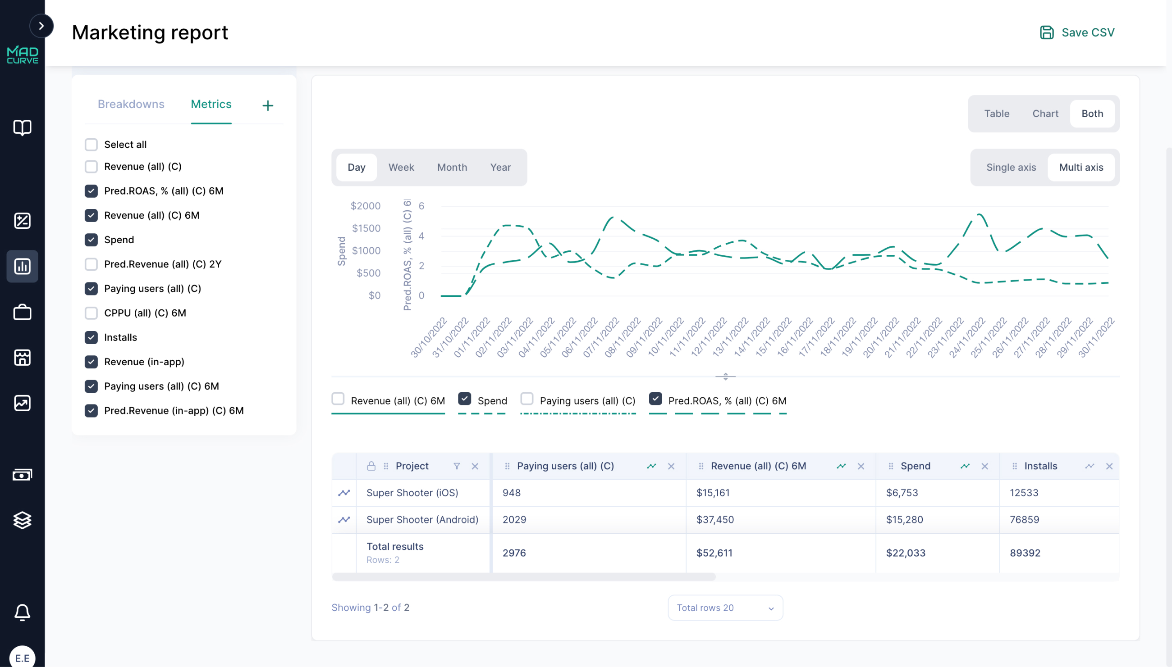
Task: Click the briefcase icon in the sidebar
Action: click(x=22, y=312)
